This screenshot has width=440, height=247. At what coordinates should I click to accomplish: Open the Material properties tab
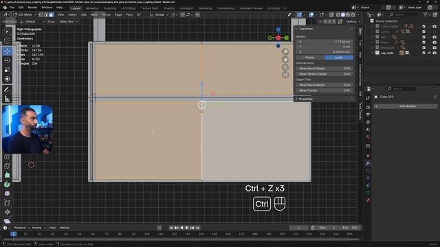[368, 200]
